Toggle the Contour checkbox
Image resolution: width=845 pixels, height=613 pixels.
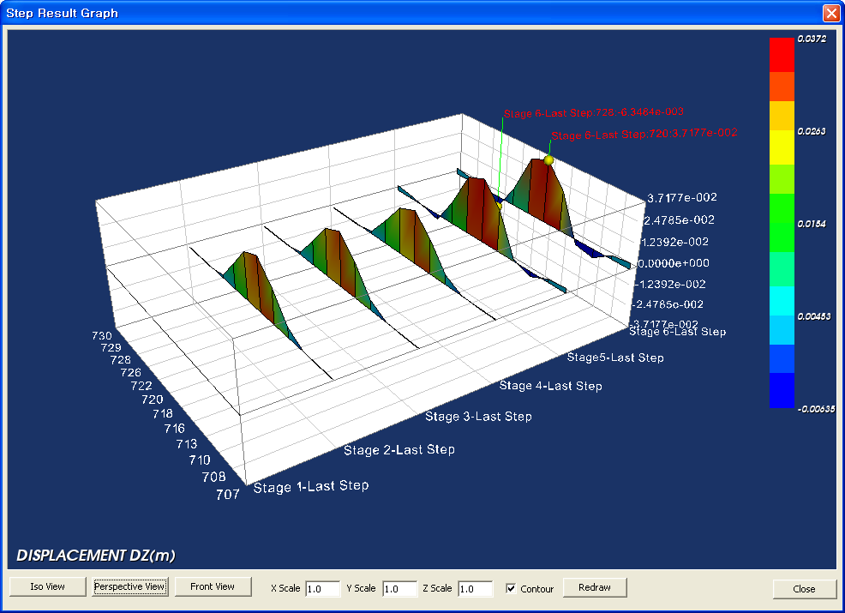click(x=512, y=589)
